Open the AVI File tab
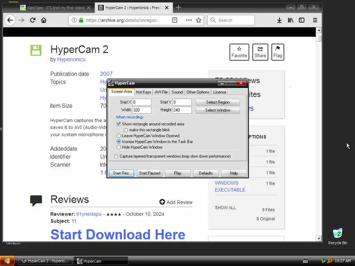 coord(161,92)
